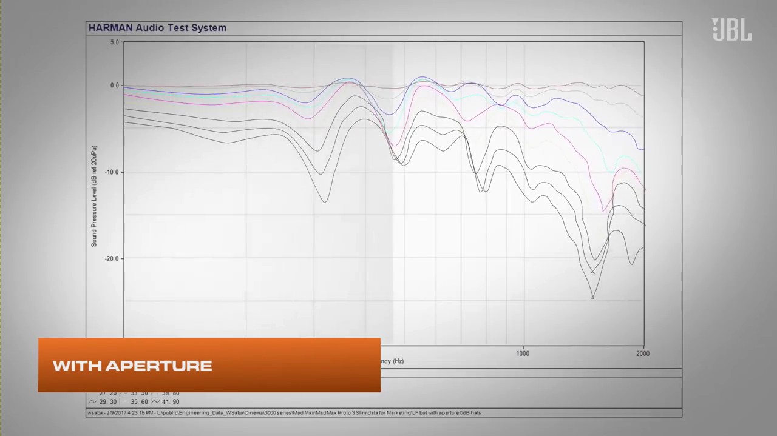
Task: Click the 41: 90 legend entry
Action: (171, 402)
